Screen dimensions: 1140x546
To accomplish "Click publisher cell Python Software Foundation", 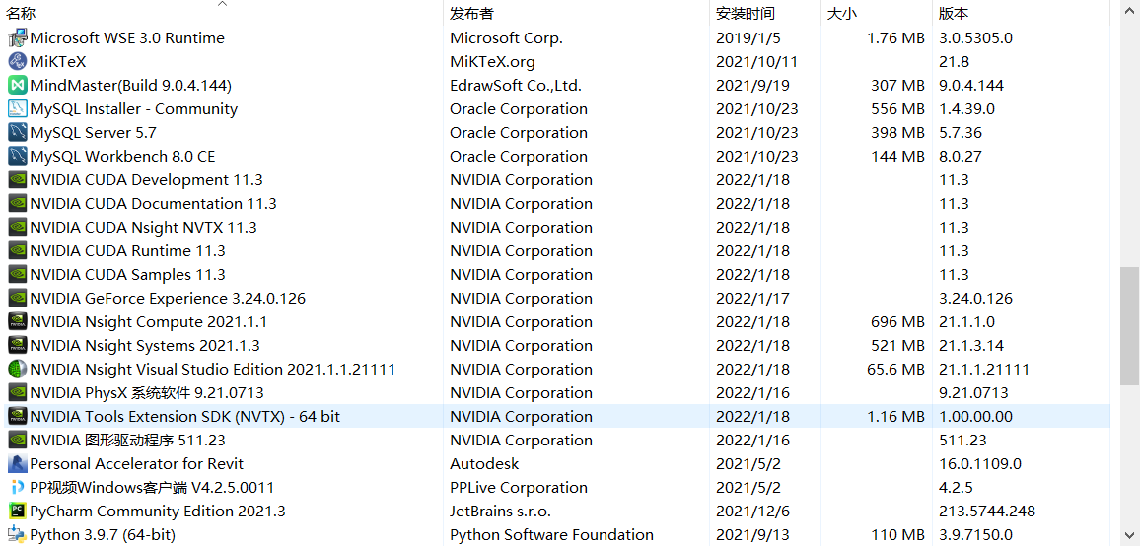I will point(552,534).
